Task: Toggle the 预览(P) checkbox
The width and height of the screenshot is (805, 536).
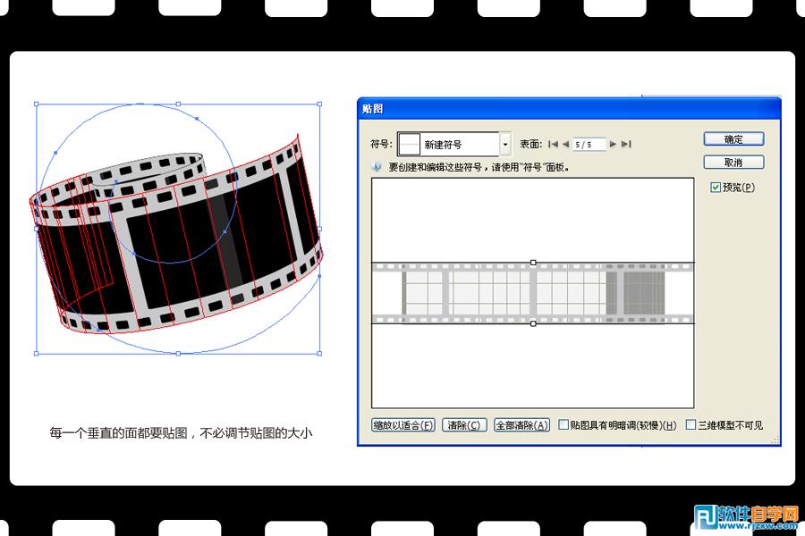Action: [716, 188]
